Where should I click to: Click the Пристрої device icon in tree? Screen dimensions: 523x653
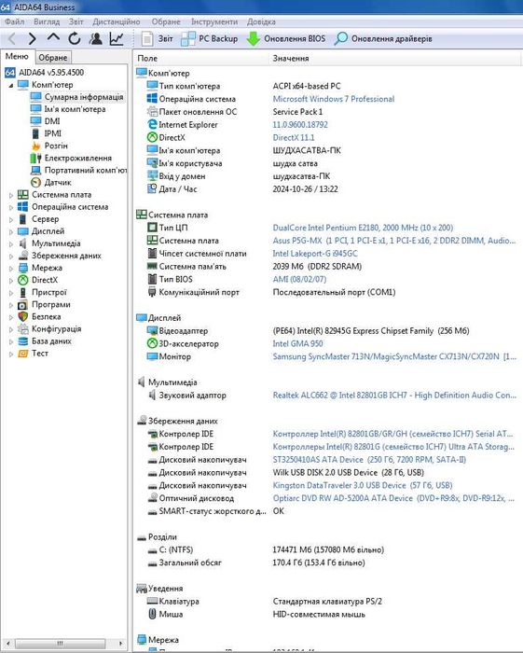[23, 292]
